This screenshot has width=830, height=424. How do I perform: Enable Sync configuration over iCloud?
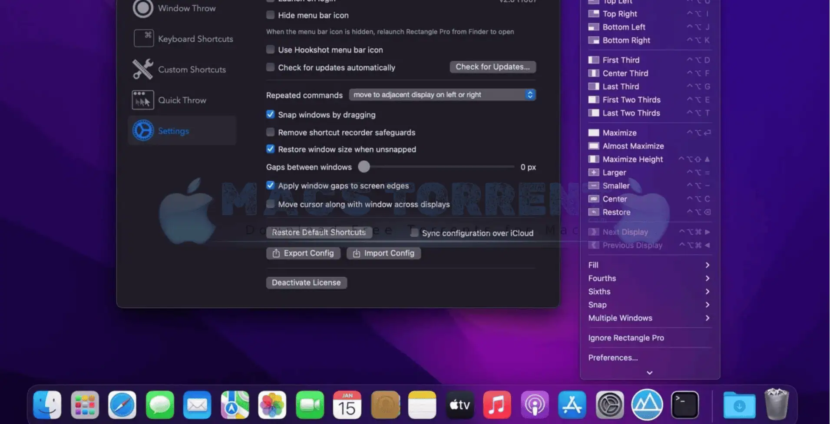click(x=414, y=233)
